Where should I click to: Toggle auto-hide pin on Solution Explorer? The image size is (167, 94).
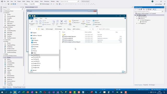pos(162,7)
